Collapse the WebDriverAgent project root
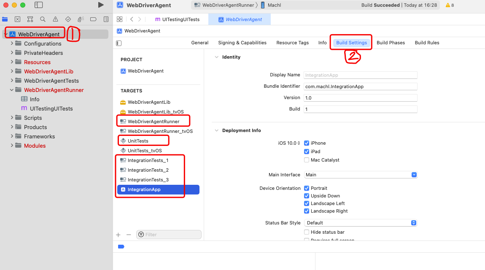The width and height of the screenshot is (485, 270). (x=5, y=34)
